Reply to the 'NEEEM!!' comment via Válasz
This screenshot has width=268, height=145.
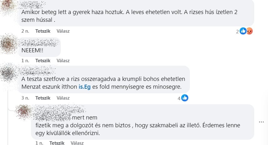coord(63,61)
